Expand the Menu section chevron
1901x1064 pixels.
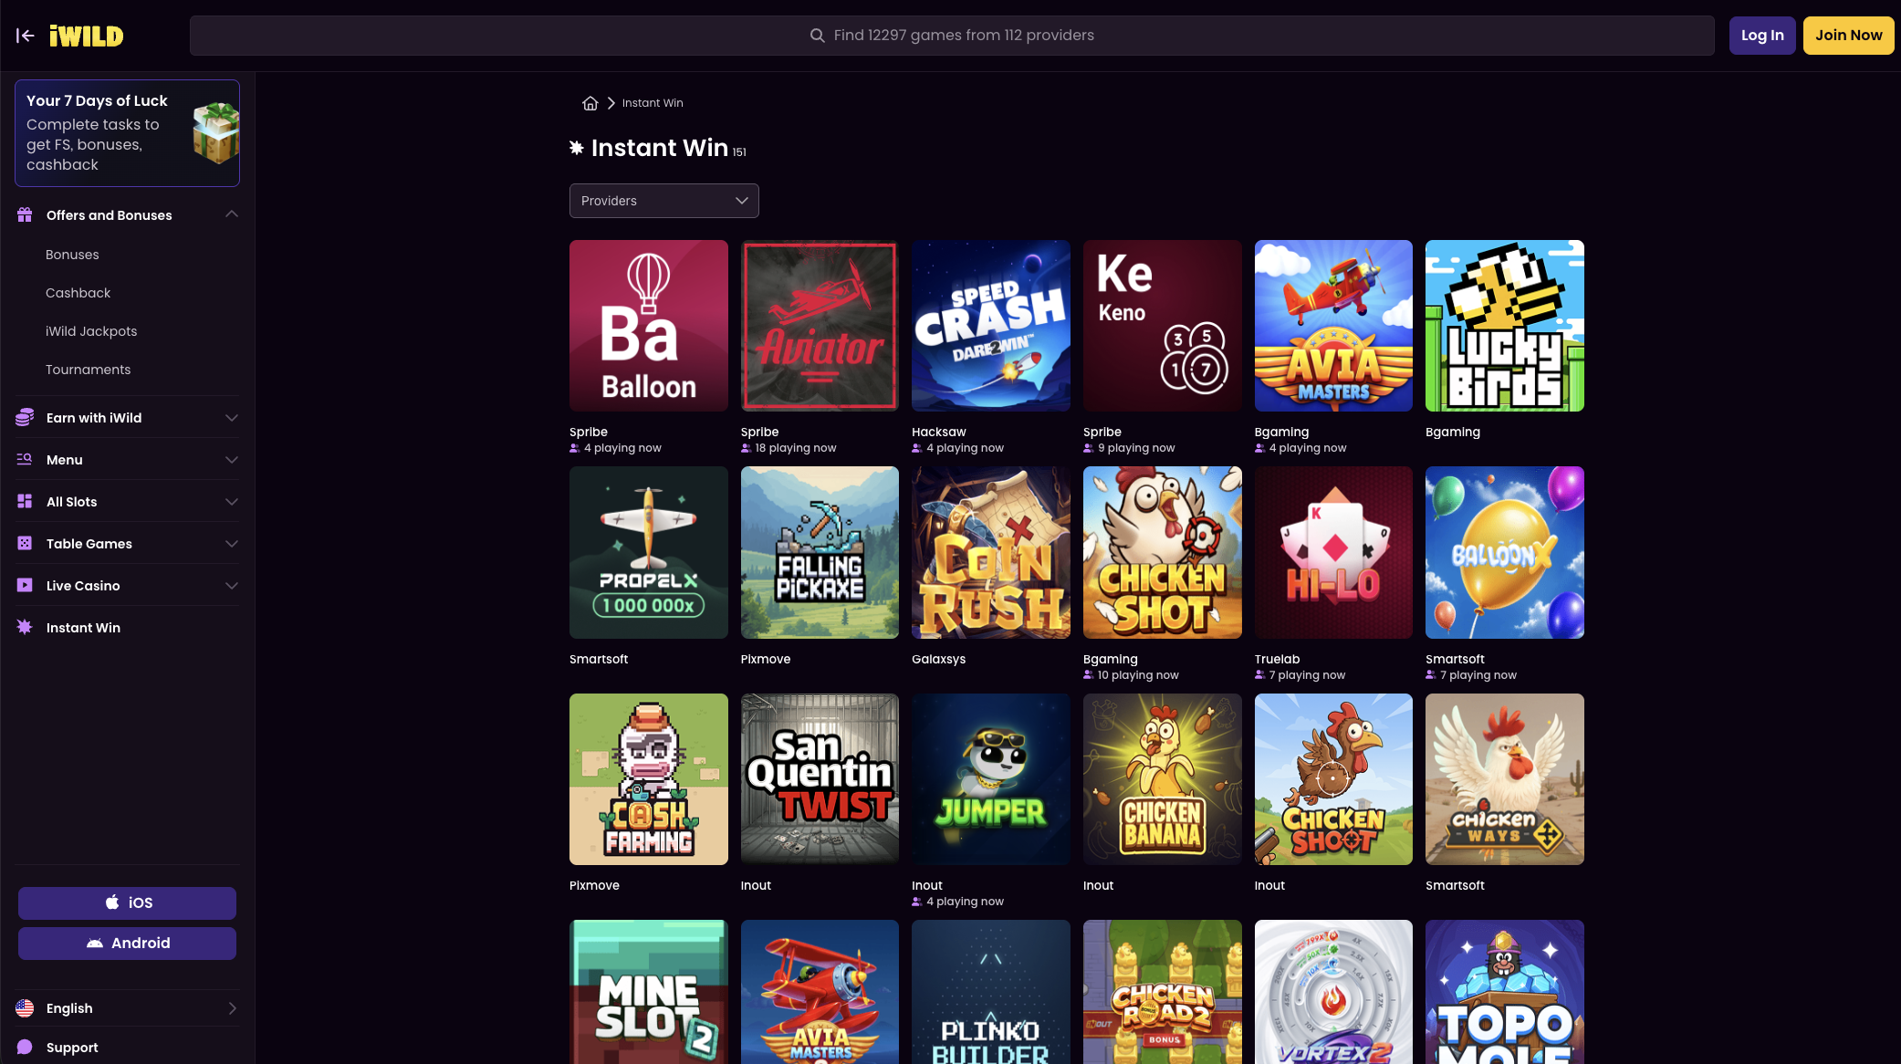(x=232, y=460)
